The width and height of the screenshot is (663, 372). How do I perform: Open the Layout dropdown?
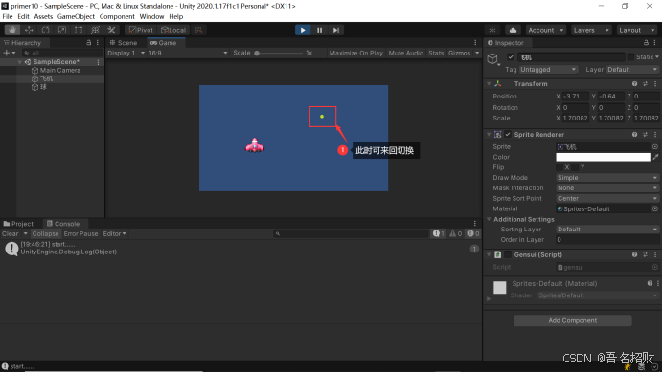coord(637,30)
